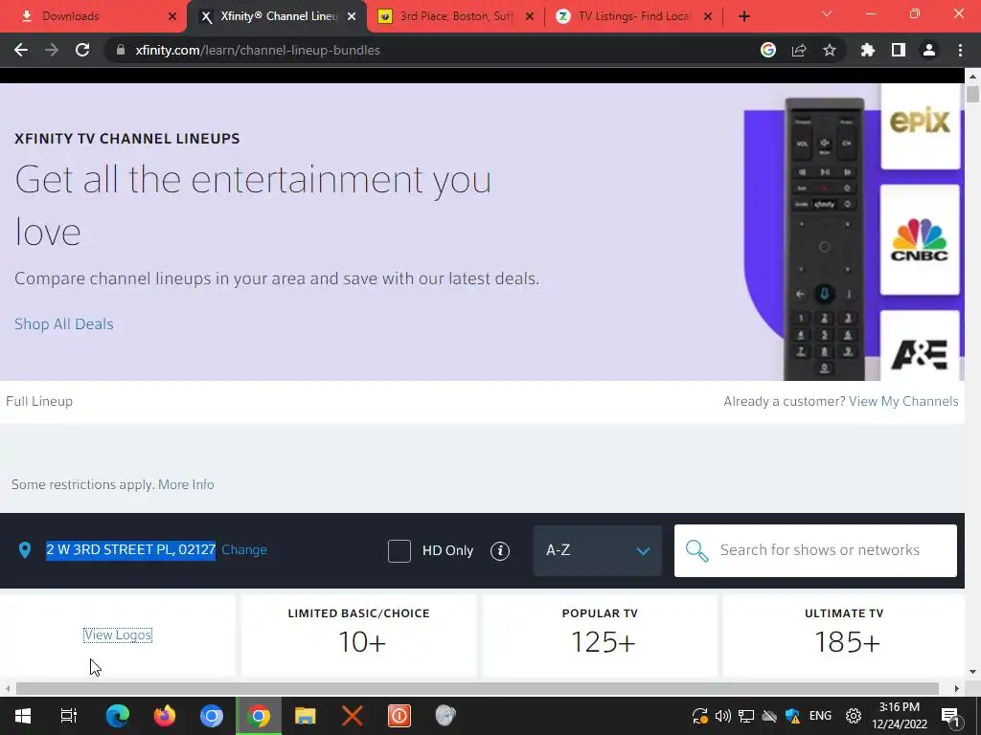Open Chrome three-dot menu
Image resolution: width=981 pixels, height=735 pixels.
(960, 50)
